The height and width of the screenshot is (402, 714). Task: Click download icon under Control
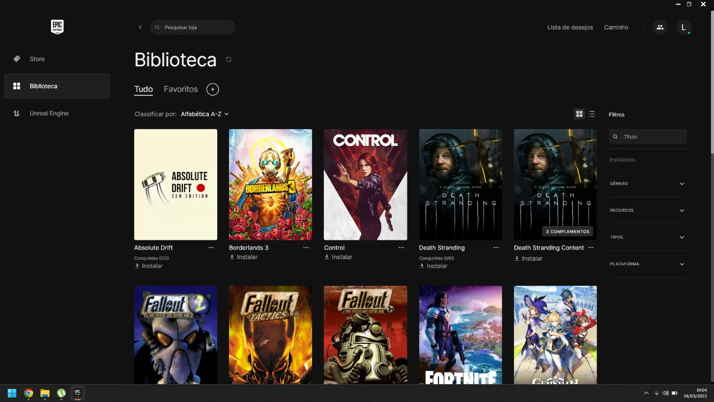(327, 257)
